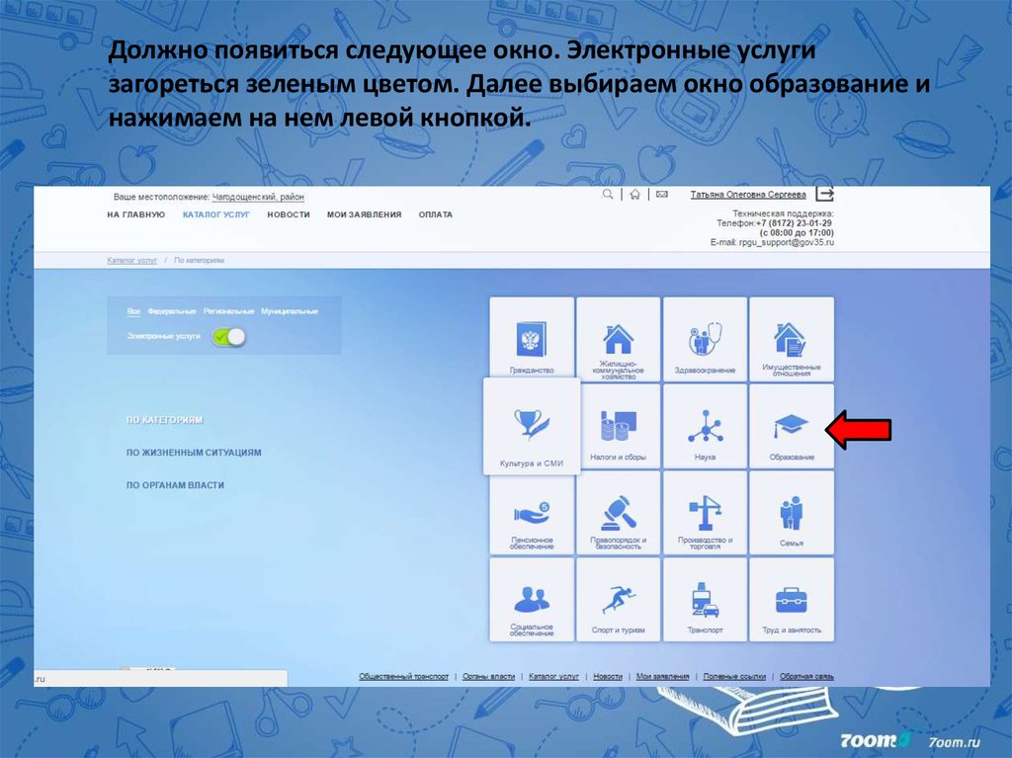Open the Гражданство category tile

(x=532, y=340)
